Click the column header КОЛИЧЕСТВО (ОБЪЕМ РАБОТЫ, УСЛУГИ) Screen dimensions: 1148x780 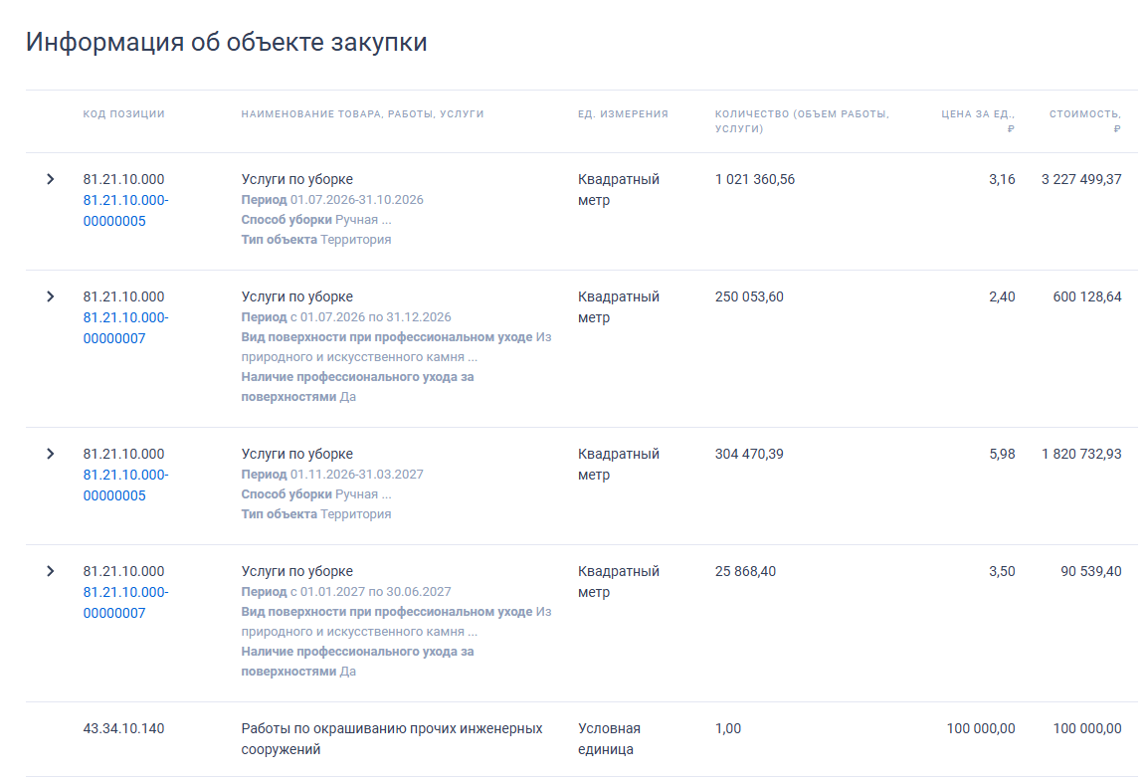pos(802,121)
